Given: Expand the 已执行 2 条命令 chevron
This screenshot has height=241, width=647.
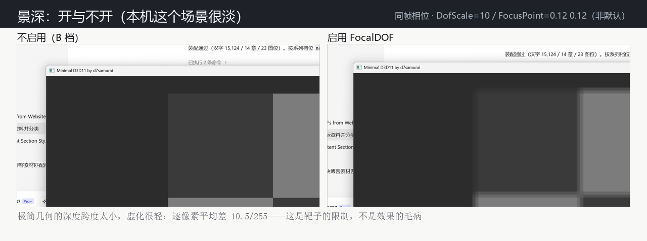Looking at the screenshot, I should pyautogui.click(x=225, y=63).
